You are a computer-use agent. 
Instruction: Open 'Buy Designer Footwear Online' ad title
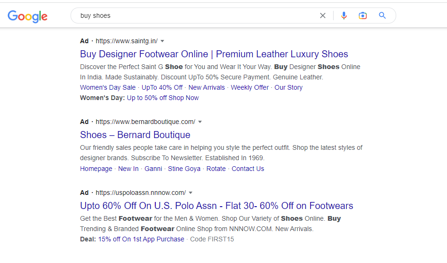(x=214, y=54)
